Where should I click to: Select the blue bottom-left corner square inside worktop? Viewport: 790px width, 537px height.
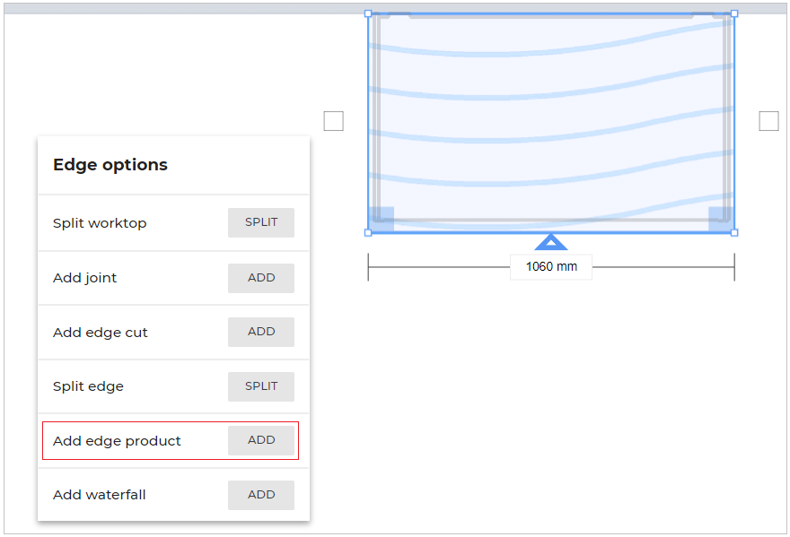[x=382, y=220]
